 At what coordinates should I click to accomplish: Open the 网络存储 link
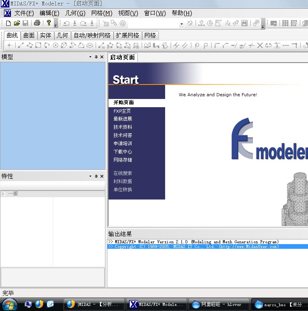pyautogui.click(x=123, y=160)
